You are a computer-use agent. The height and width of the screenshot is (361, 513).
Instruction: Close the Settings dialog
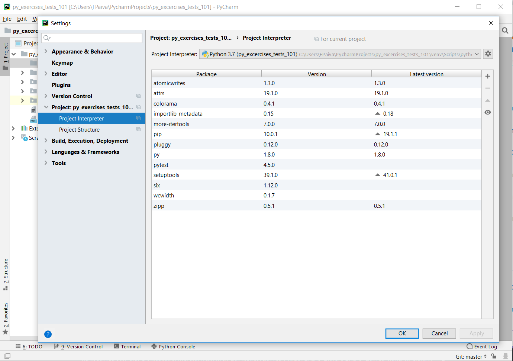pyautogui.click(x=491, y=23)
